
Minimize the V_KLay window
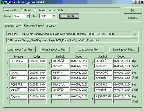[x=134, y=2]
